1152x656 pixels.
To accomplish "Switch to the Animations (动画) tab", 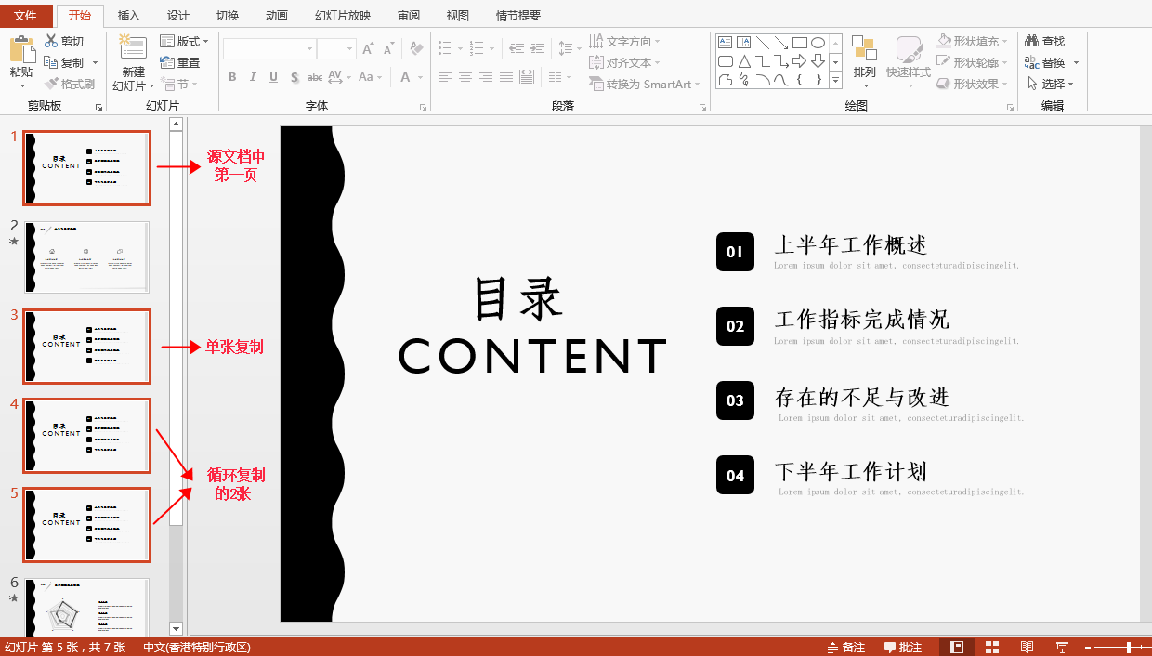I will tap(277, 16).
